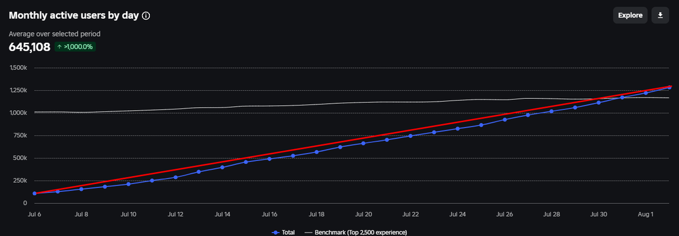The height and width of the screenshot is (236, 679).
Task: Click the 1,000k y-axis label
Action: 19,113
